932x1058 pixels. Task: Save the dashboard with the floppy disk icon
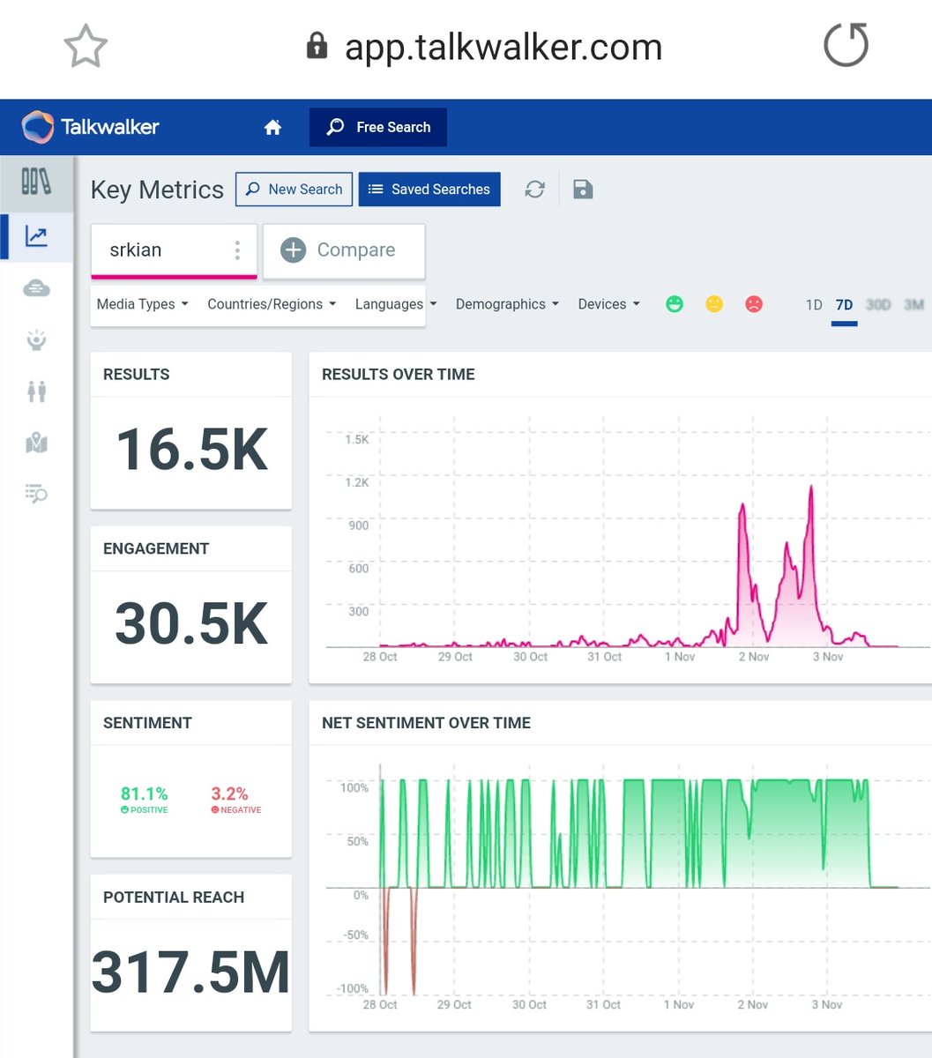tap(583, 189)
